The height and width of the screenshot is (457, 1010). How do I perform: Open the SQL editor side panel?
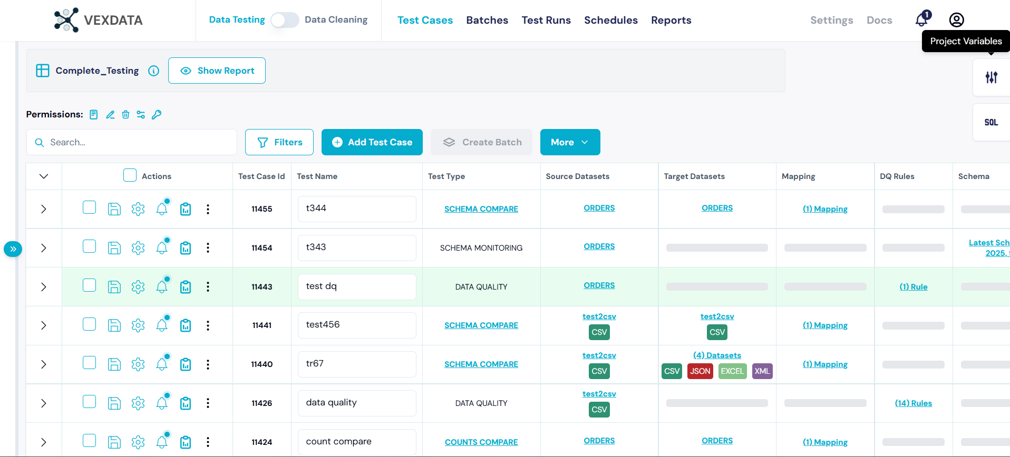(x=991, y=122)
